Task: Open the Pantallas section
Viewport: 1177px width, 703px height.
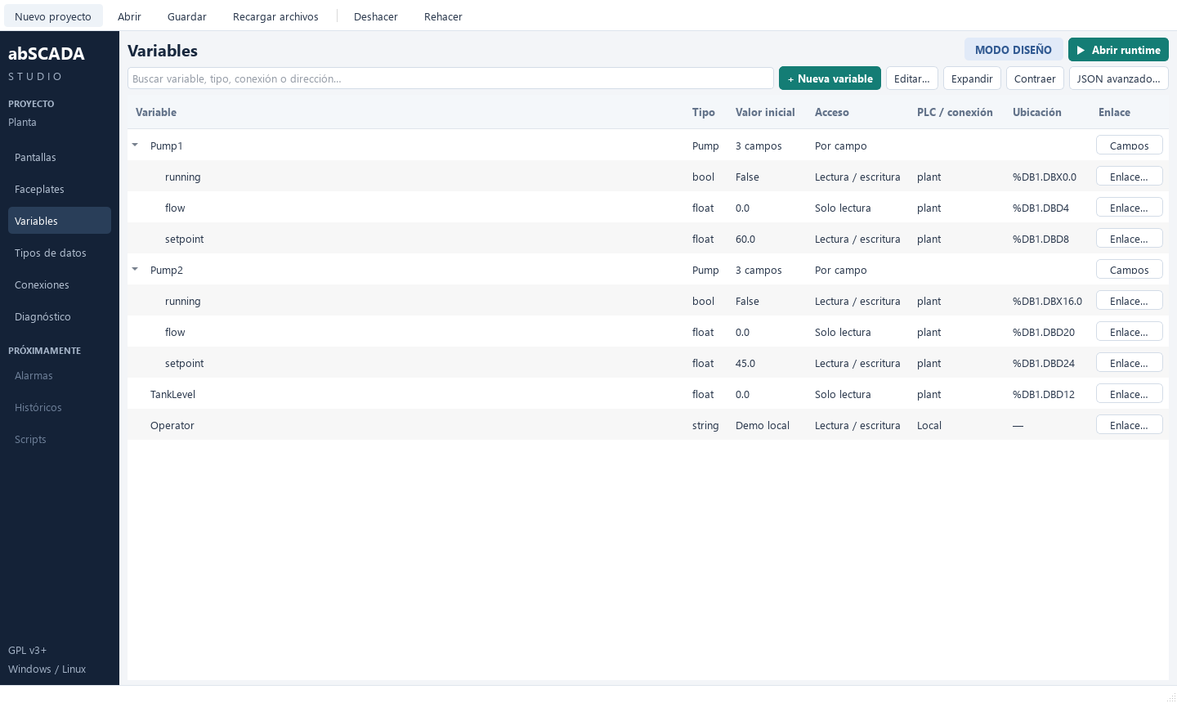Action: 60,157
